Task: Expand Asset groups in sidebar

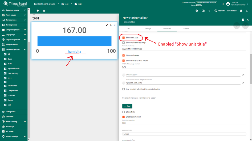Action: pyautogui.click(x=25, y=15)
